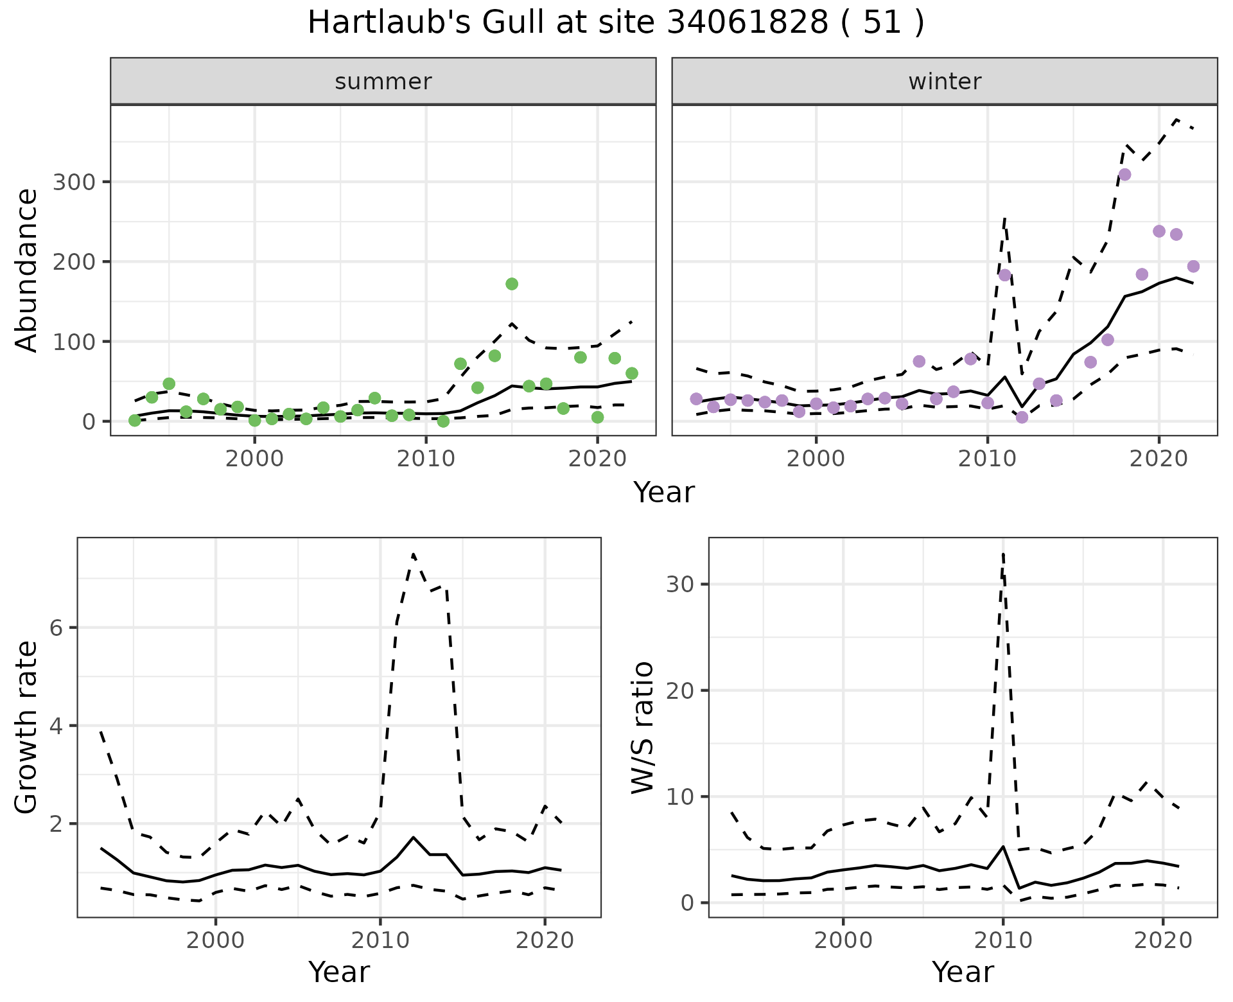The width and height of the screenshot is (1233, 1002).
Task: Click the Year label below the growth rate plot
Action: click(339, 972)
